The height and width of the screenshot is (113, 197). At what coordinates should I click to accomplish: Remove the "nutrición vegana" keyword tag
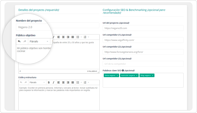pyautogui.click(x=137, y=75)
